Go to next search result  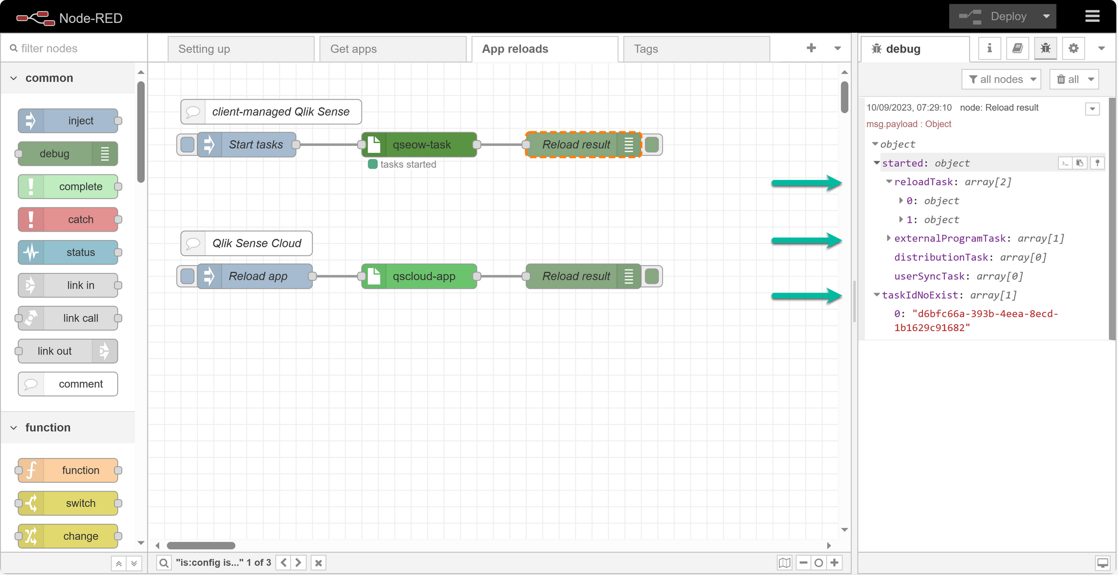[299, 563]
